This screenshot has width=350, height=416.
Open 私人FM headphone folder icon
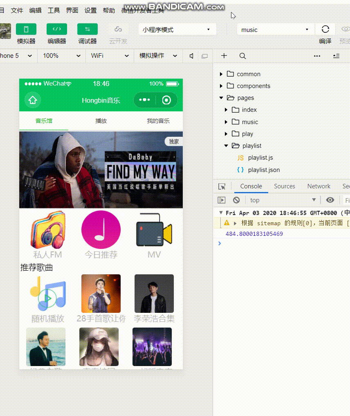click(48, 230)
